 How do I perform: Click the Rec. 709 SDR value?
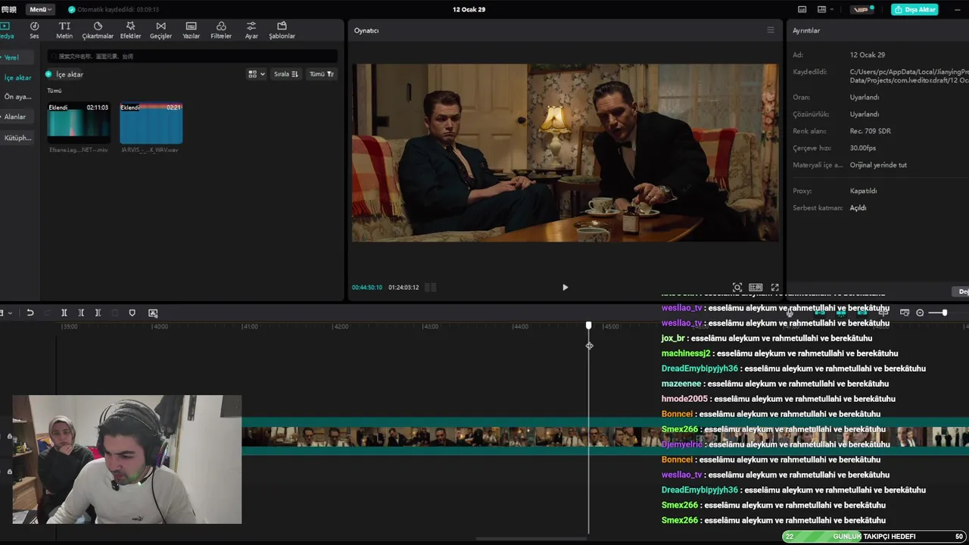[x=870, y=131]
